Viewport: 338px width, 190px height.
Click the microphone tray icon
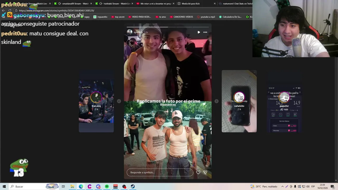tap(295, 187)
